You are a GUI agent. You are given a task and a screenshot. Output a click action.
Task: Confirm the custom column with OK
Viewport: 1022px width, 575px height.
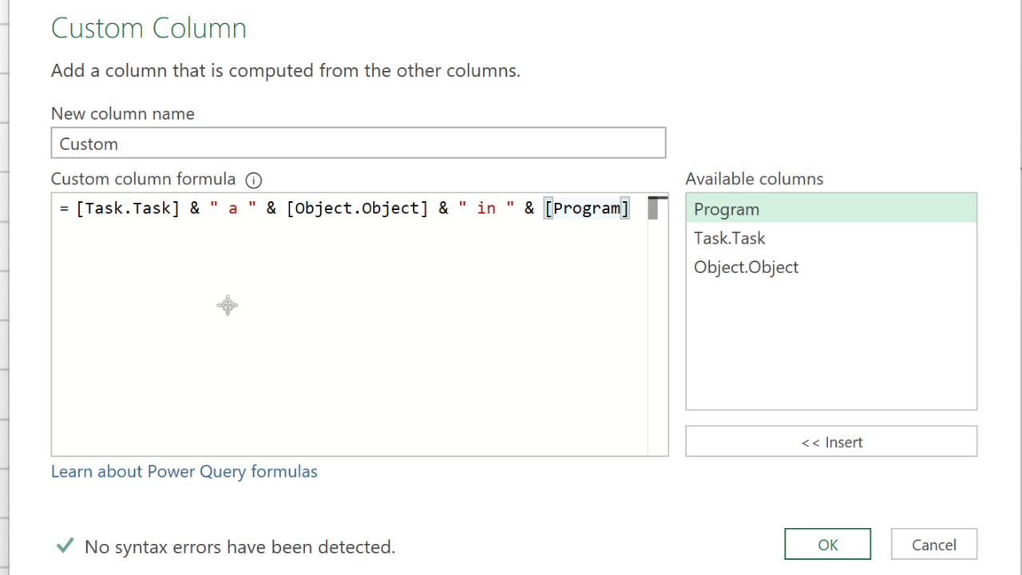pyautogui.click(x=827, y=545)
